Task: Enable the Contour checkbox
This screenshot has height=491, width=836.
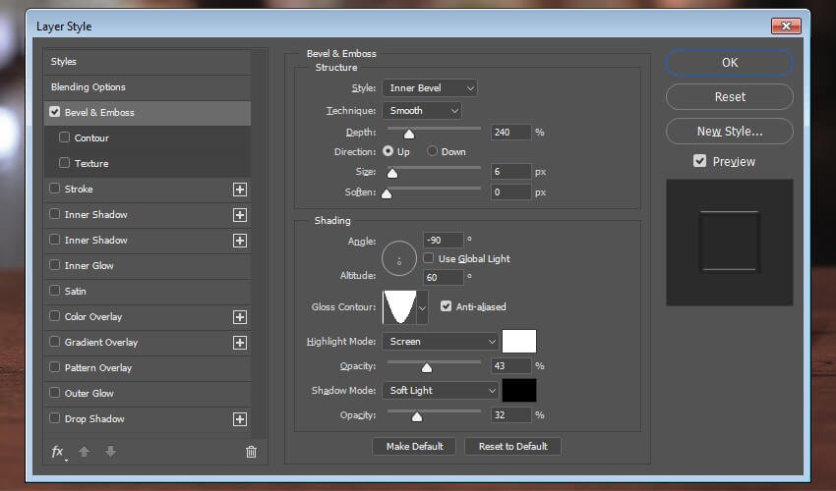Action: [x=65, y=137]
